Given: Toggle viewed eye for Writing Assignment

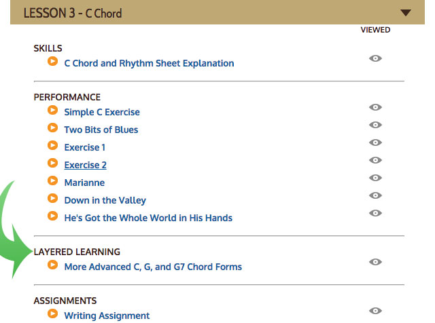Looking at the screenshot, I should (375, 311).
